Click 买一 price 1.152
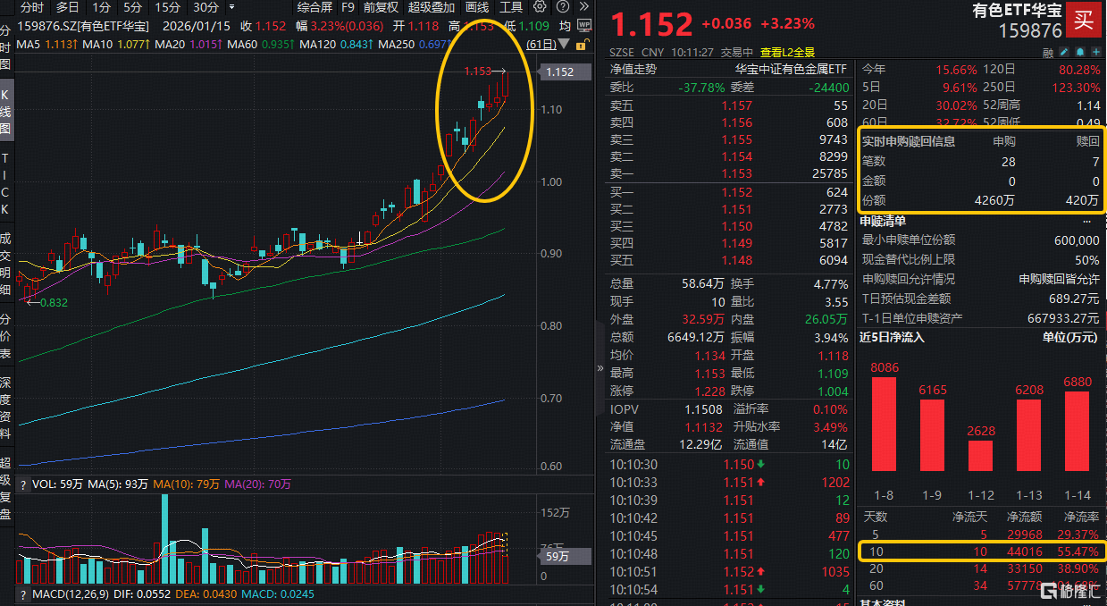This screenshot has width=1107, height=606. pyautogui.click(x=737, y=192)
